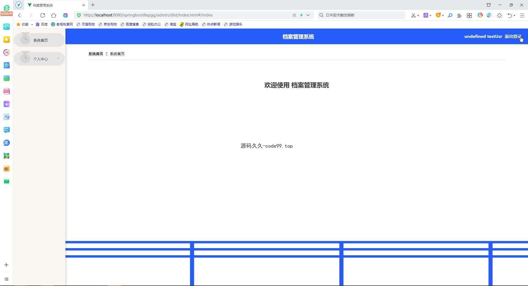
Task: Open the puzzle-piece extensions icon
Action: [459, 15]
